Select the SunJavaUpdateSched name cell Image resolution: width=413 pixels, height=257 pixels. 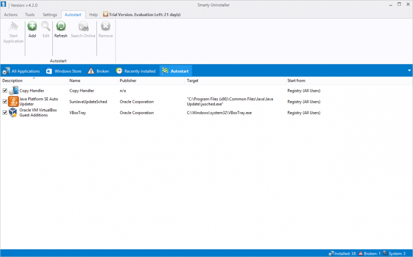click(88, 102)
